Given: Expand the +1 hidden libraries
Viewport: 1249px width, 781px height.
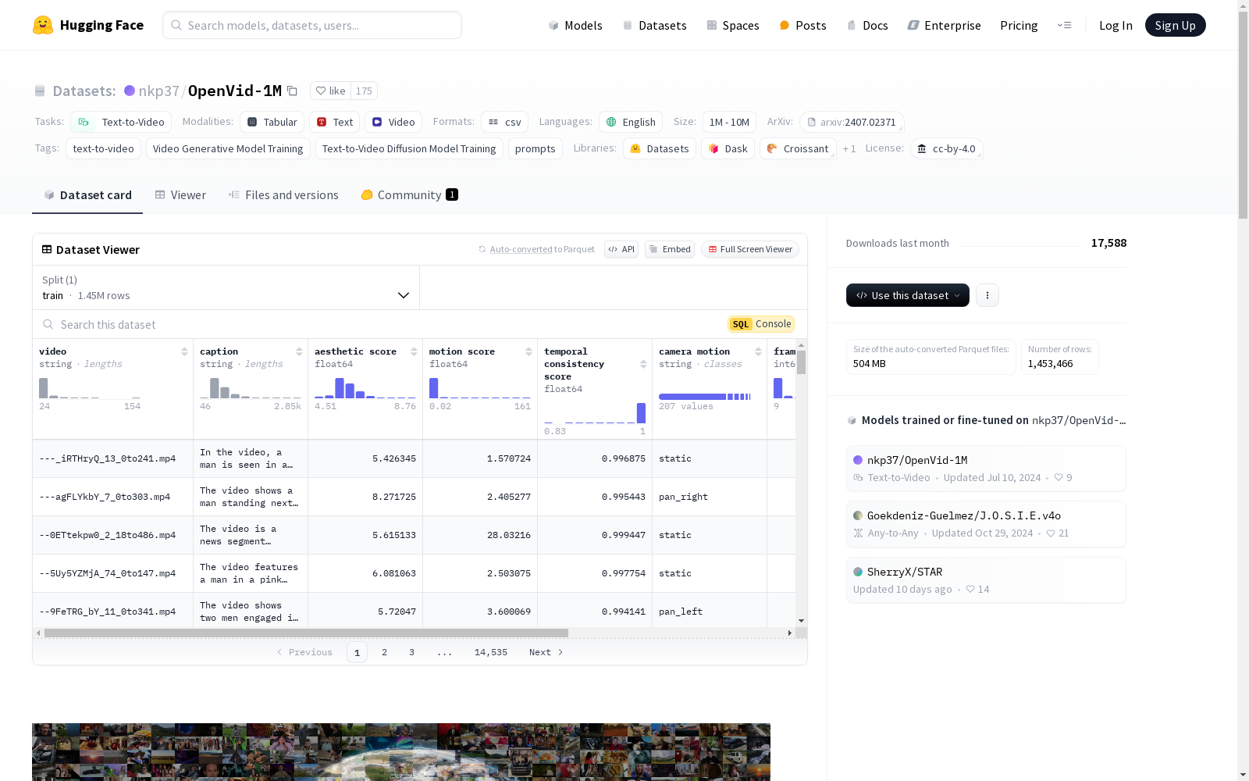Looking at the screenshot, I should 849,148.
